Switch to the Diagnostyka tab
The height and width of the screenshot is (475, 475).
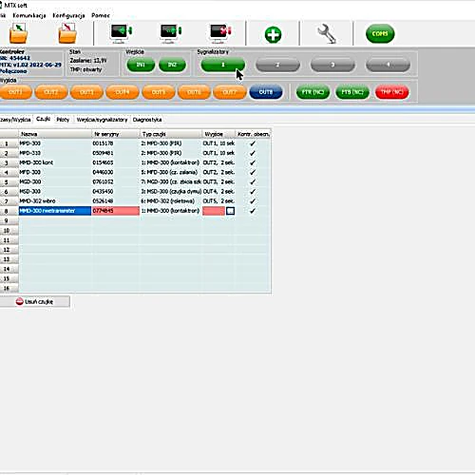(147, 120)
